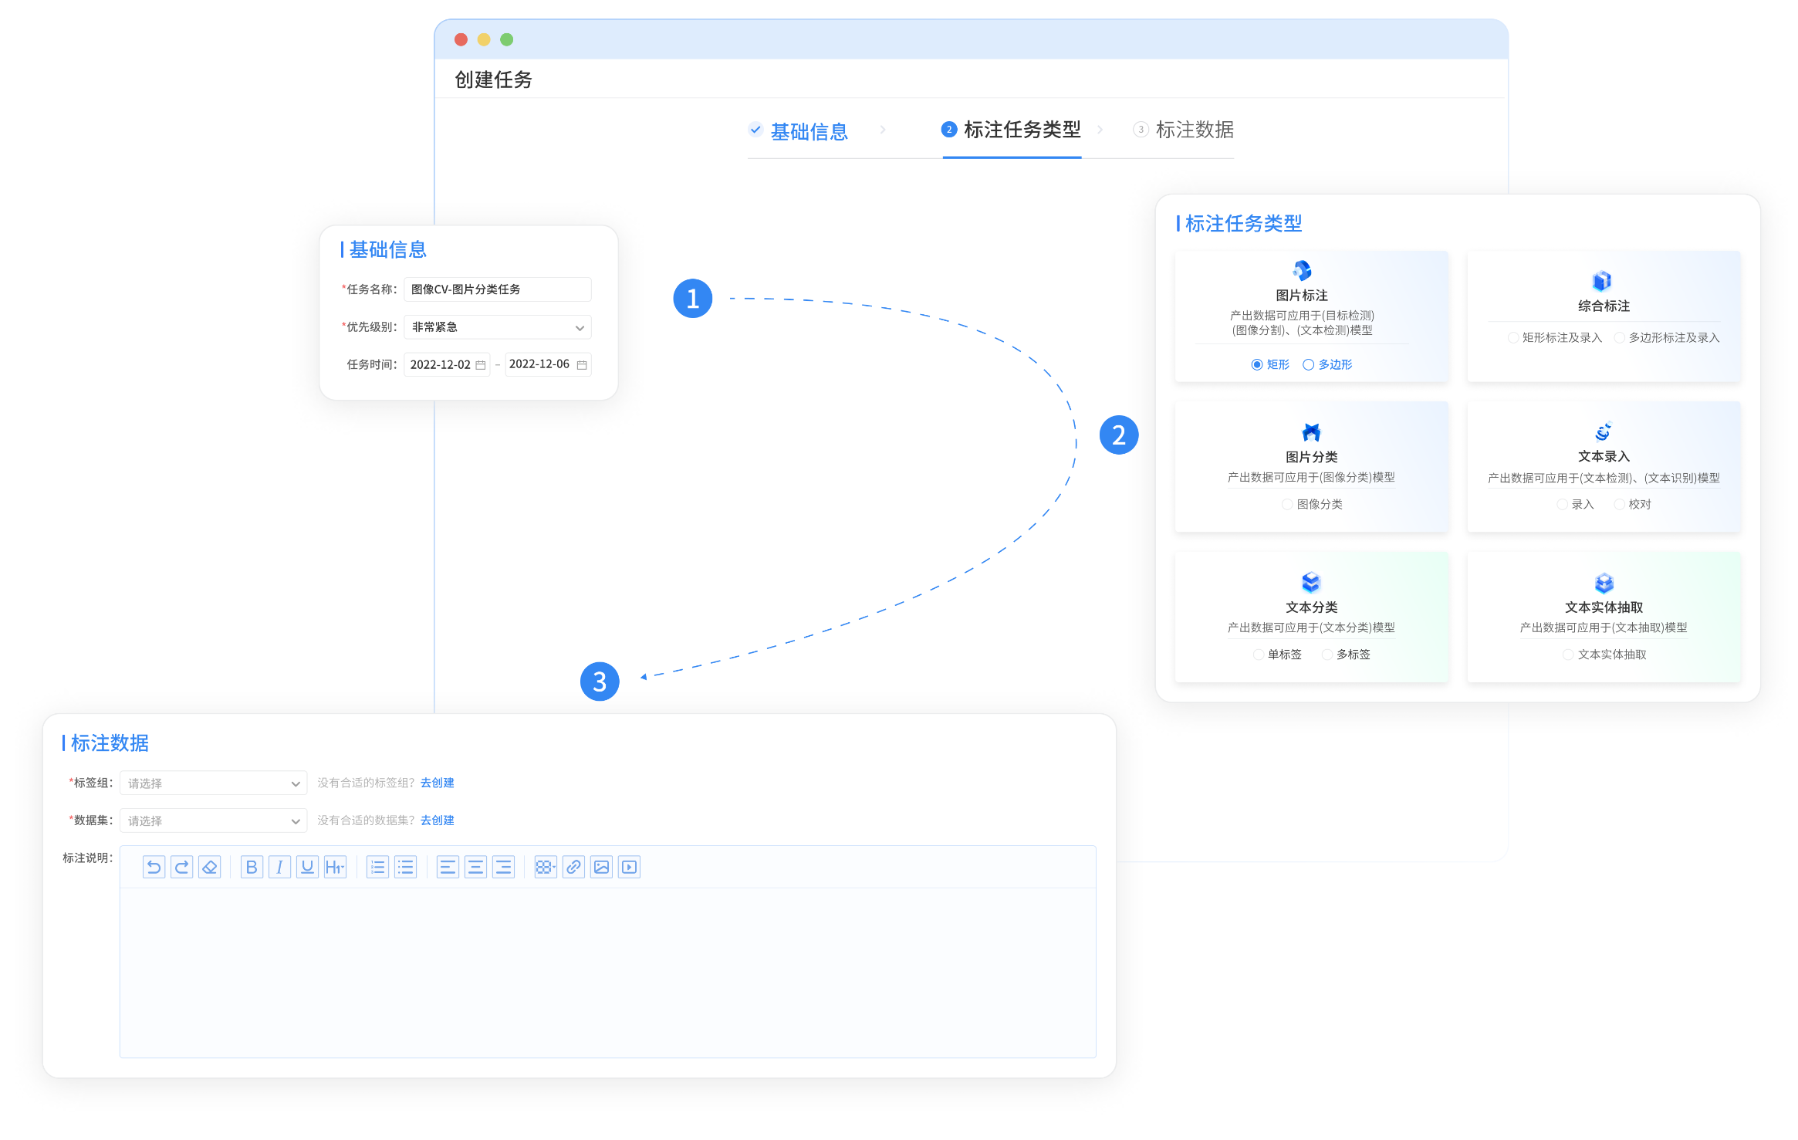Click the 图片标注 card title
Image resolution: width=1798 pixels, height=1140 pixels.
1302,296
